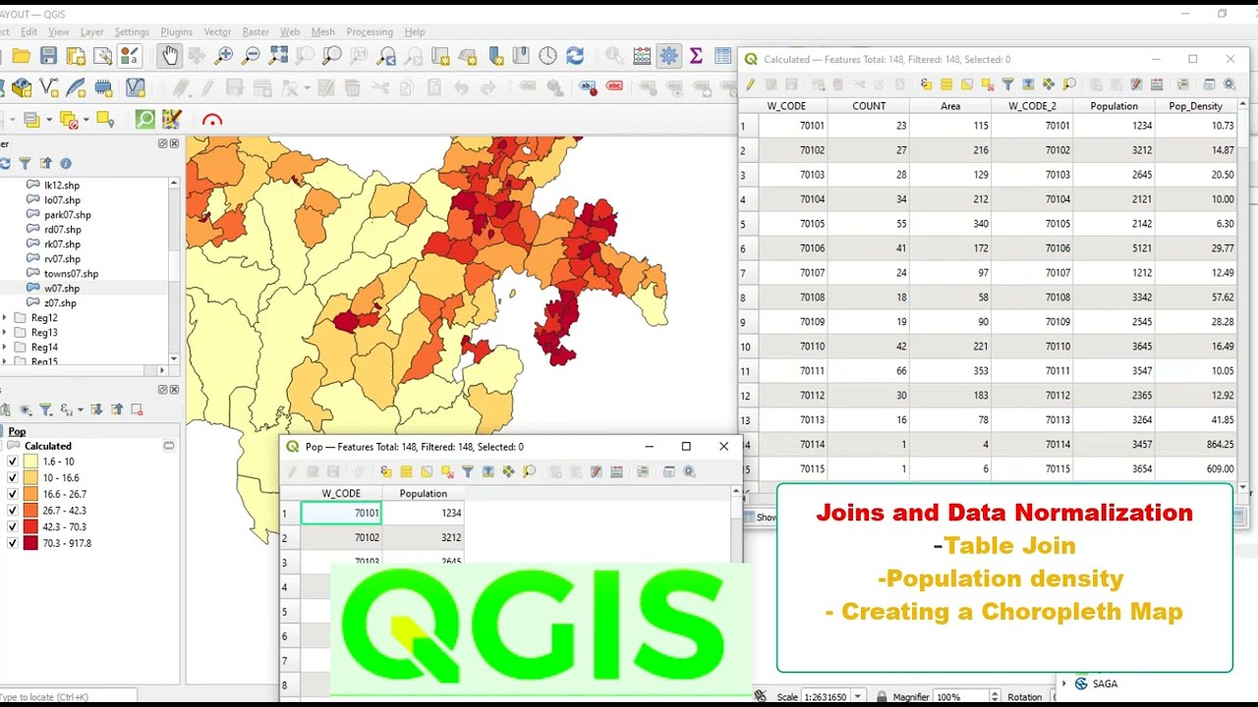Uncheck the 10 - 16.6 legend class
This screenshot has width=1258, height=707.
[13, 478]
